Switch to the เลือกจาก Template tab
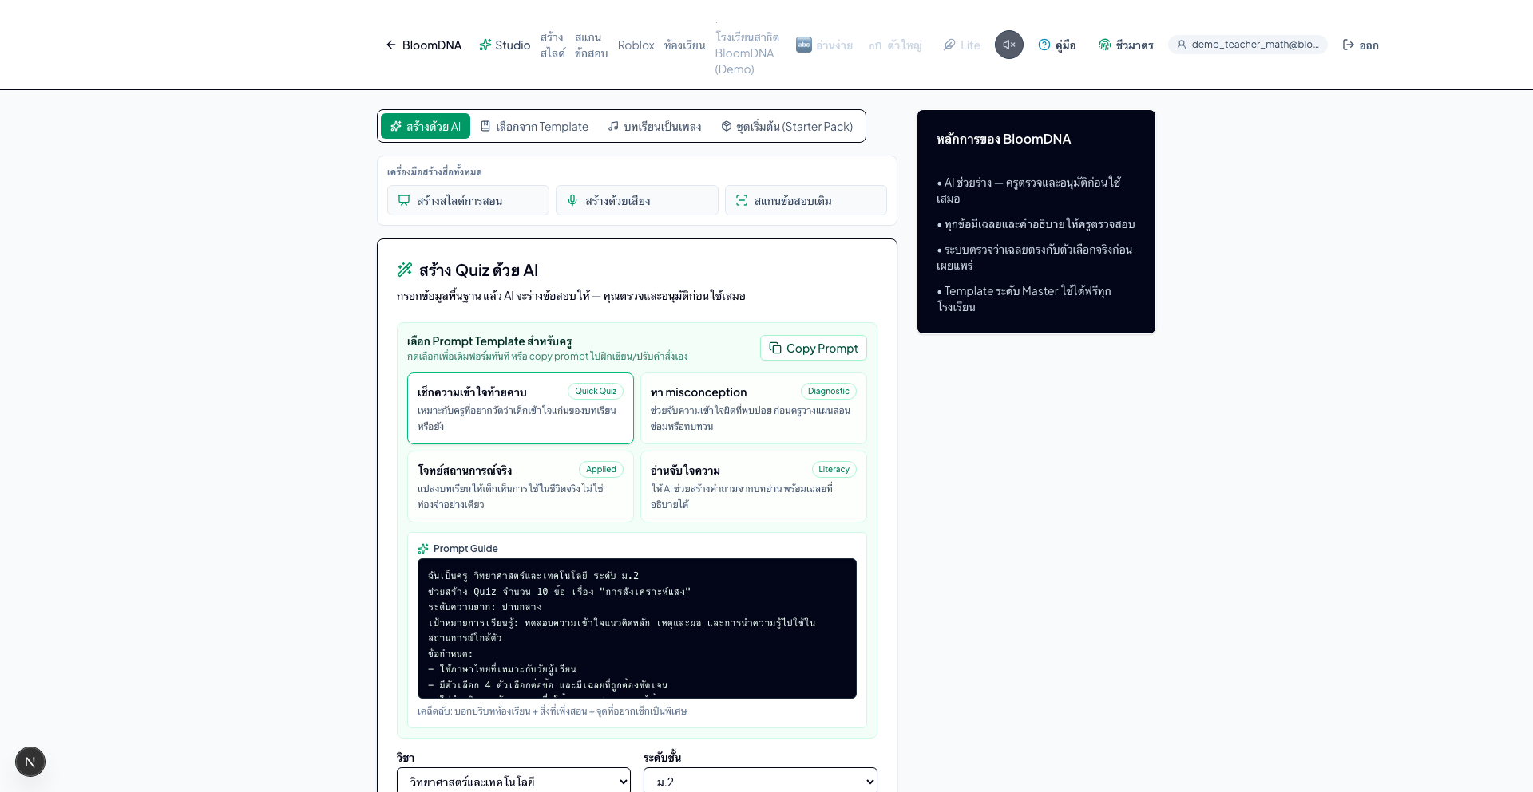The height and width of the screenshot is (792, 1533). 534,126
